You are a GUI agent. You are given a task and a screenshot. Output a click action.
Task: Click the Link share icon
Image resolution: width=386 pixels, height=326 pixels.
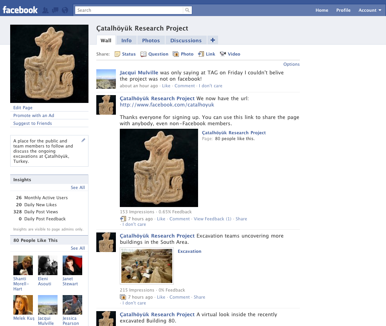point(201,54)
